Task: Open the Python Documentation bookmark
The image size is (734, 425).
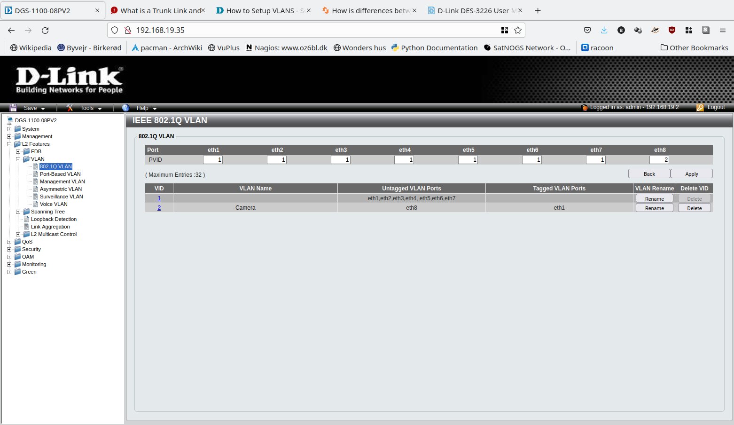Action: click(434, 47)
